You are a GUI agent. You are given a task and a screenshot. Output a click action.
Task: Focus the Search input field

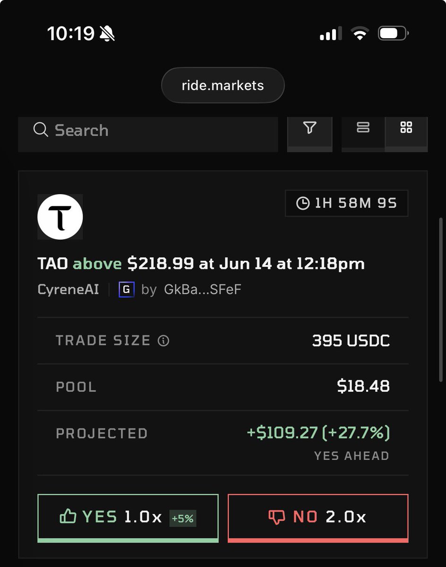(x=148, y=134)
